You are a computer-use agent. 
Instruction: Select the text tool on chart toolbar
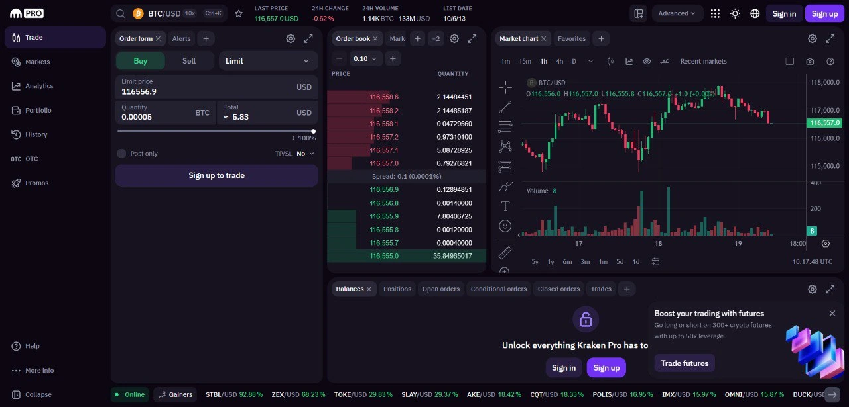[505, 206]
